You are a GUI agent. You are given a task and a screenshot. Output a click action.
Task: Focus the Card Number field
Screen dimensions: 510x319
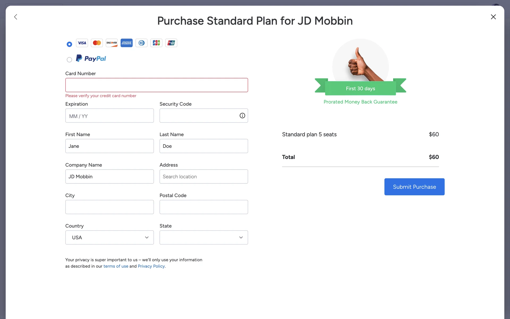coord(156,85)
